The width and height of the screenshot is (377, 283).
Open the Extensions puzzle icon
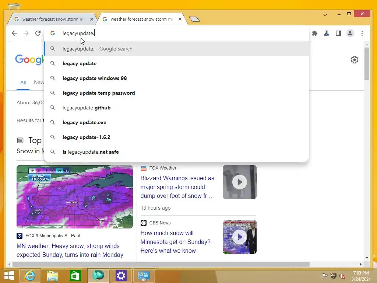tap(314, 33)
